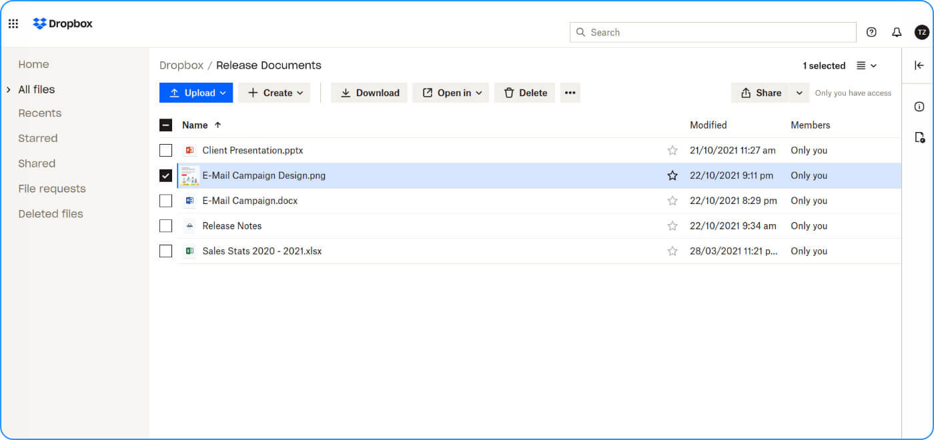Image resolution: width=934 pixels, height=440 pixels.
Task: Open Deleted files in the sidebar
Action: [51, 214]
